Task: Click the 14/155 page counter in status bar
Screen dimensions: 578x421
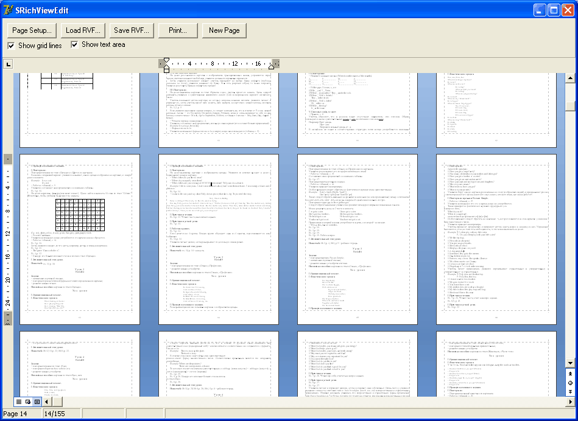Action: (x=61, y=412)
